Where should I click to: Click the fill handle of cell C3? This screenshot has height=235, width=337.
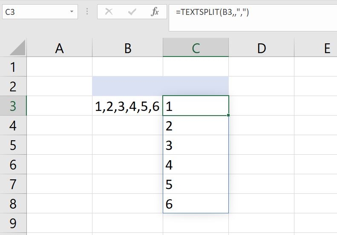click(x=228, y=115)
